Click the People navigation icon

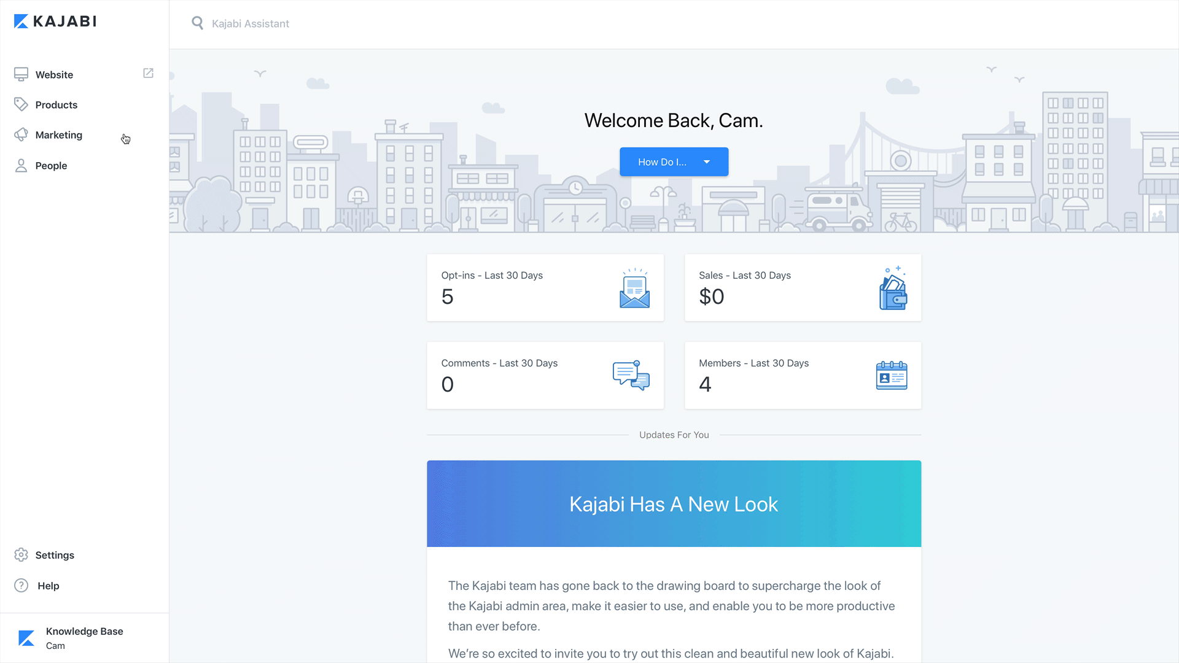coord(20,165)
